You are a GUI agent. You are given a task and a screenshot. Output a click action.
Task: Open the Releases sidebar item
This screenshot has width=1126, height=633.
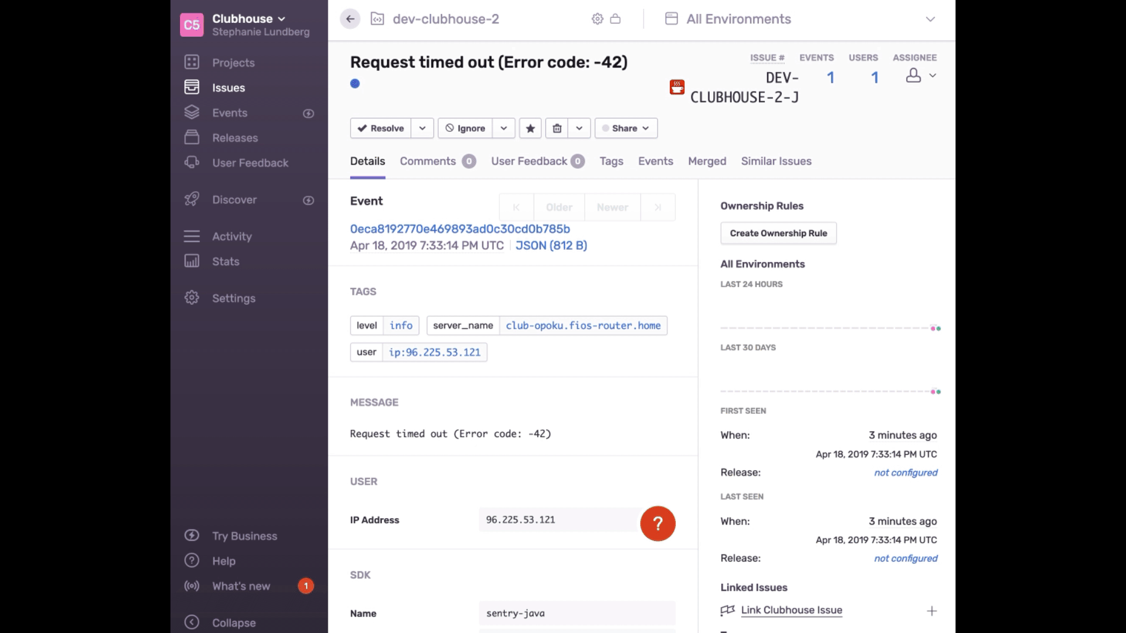[235, 138]
